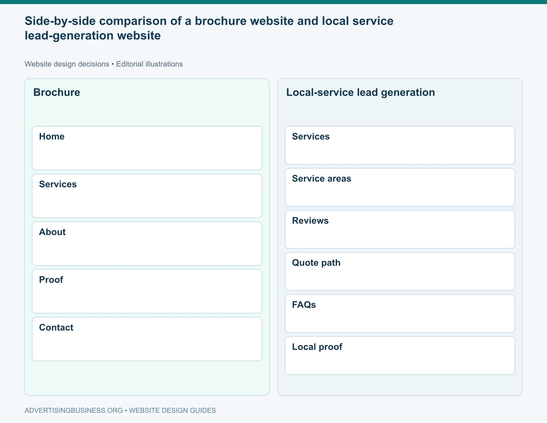Click the Local proof card

click(x=400, y=356)
